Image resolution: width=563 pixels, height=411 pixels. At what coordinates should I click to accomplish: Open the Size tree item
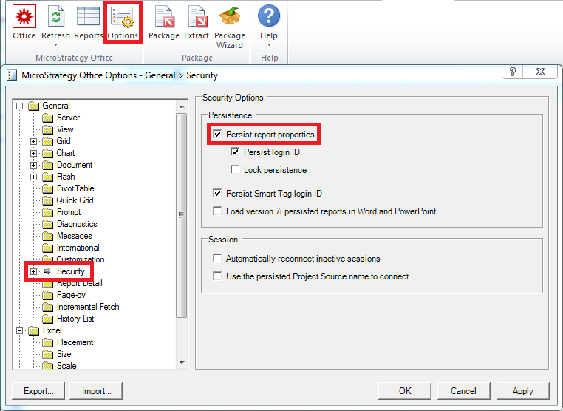point(64,354)
